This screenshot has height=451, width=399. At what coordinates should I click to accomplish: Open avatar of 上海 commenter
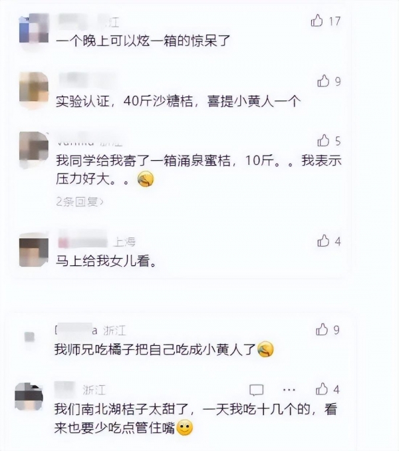[x=34, y=250]
